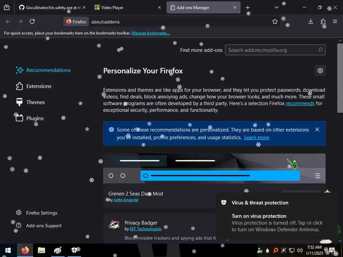Open the EFF Technologists author link

[146, 229]
